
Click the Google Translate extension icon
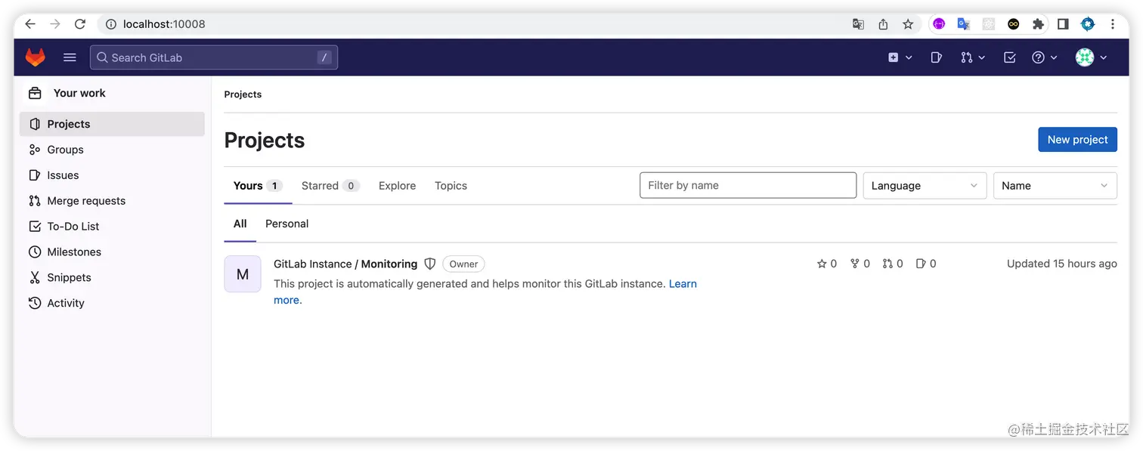click(964, 24)
